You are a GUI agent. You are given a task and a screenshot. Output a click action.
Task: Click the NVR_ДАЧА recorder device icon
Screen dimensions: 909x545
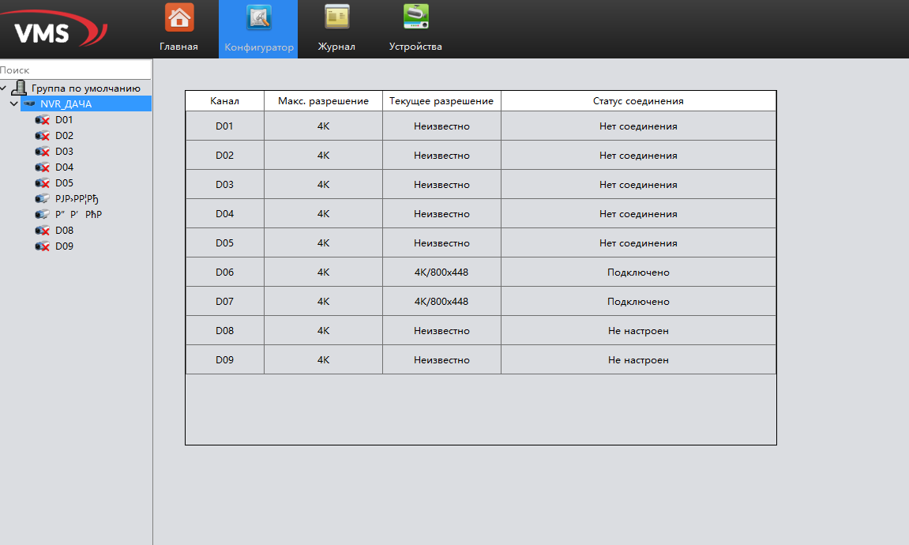click(x=30, y=104)
